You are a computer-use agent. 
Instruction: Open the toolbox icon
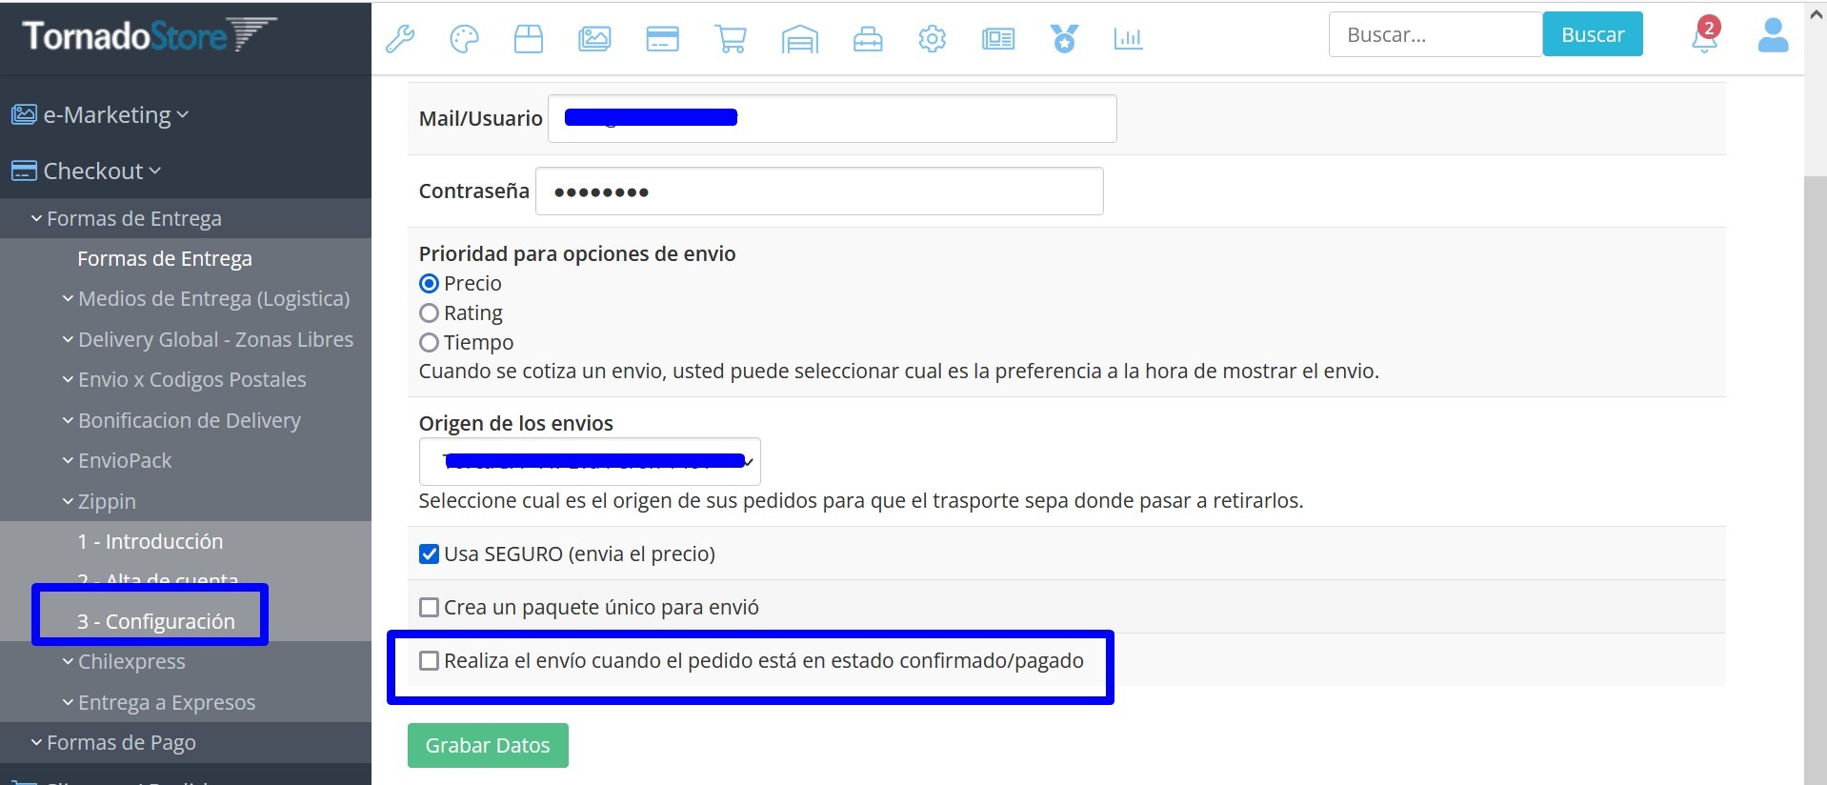tap(868, 39)
